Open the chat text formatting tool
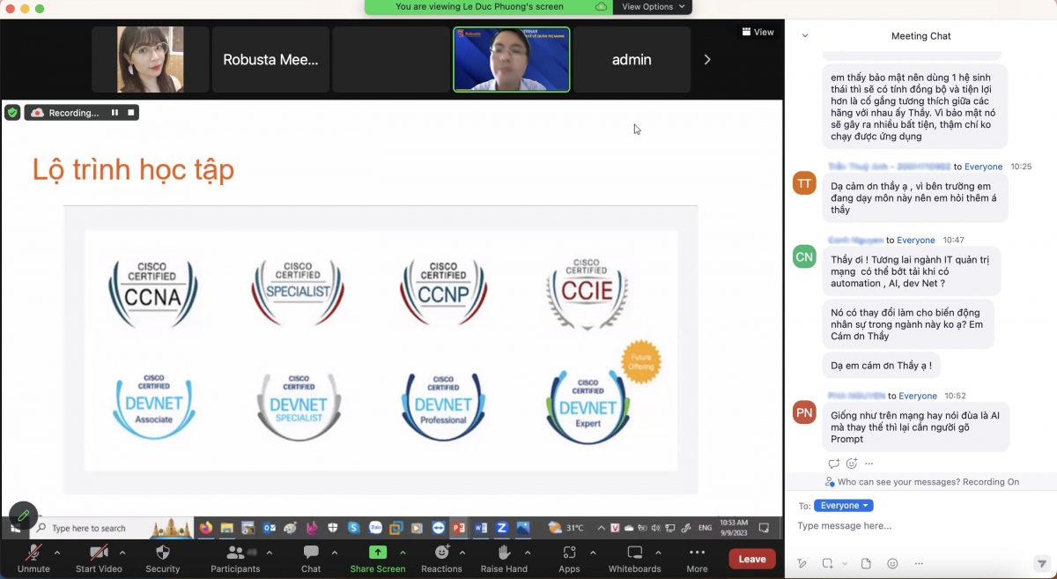The width and height of the screenshot is (1057, 579). click(x=802, y=564)
